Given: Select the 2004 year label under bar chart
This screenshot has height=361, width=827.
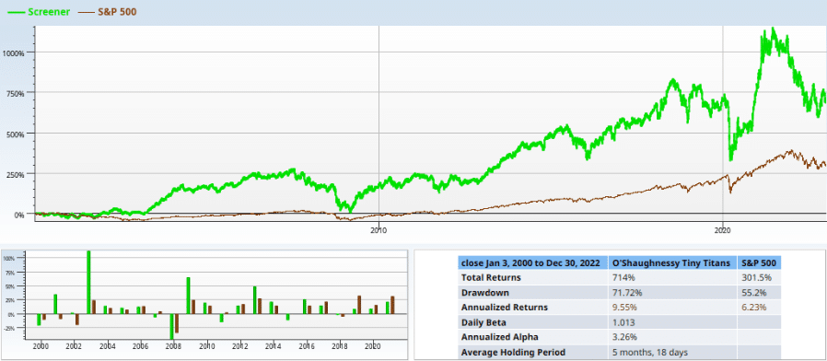Looking at the screenshot, I should [x=107, y=345].
